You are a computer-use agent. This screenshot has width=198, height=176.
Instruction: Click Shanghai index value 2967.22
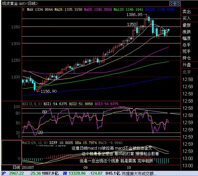(x=16, y=173)
